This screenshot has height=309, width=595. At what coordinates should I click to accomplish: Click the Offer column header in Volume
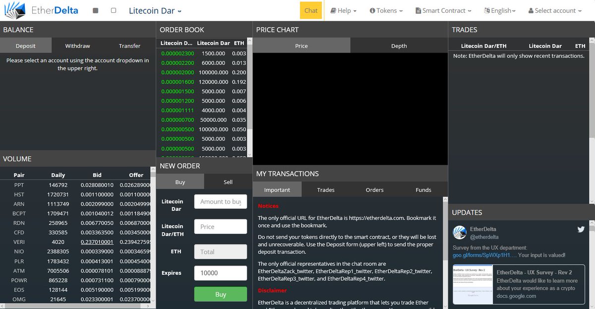coord(136,175)
